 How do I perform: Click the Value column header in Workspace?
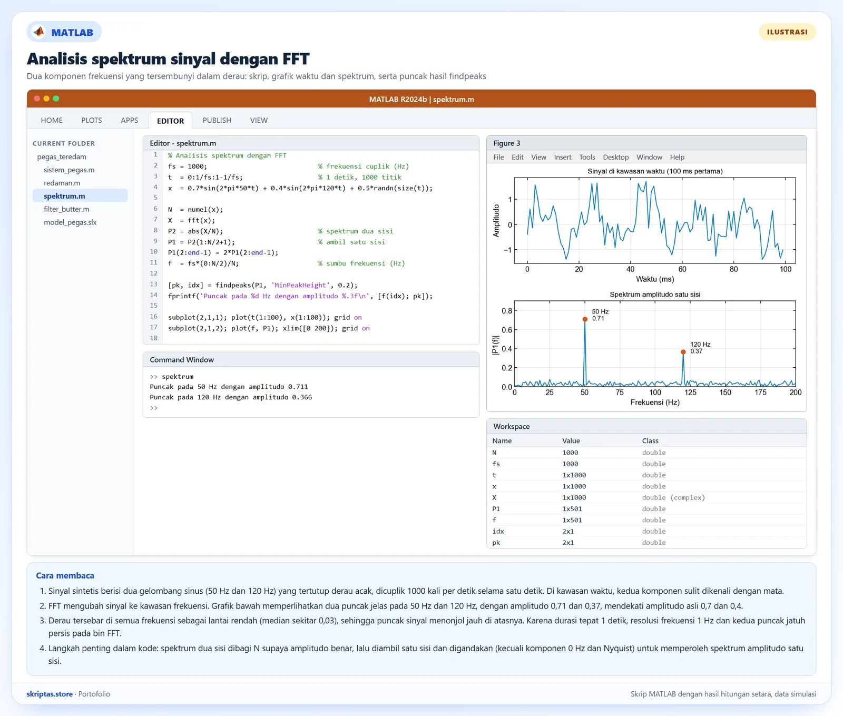(571, 440)
